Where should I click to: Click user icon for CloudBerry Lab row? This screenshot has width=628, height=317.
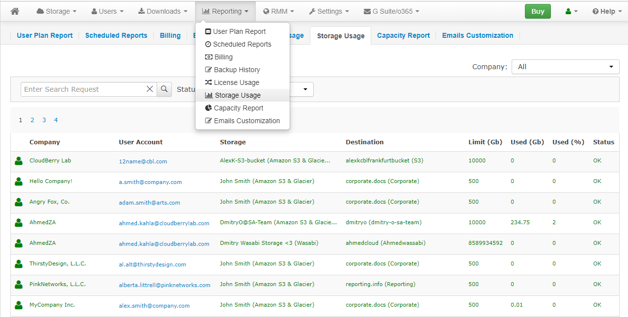pos(19,161)
